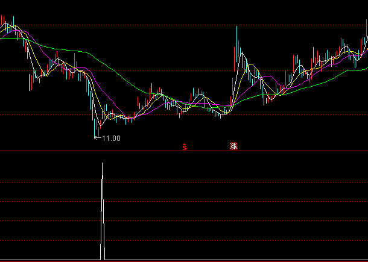
Task: Click the top dotted gridline in the price panel
Action: [181, 25]
